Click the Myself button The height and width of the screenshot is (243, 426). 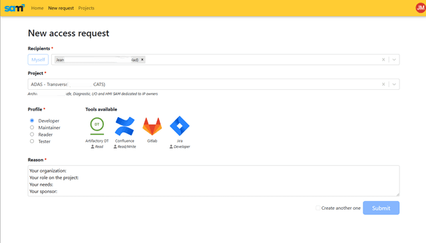tap(38, 59)
